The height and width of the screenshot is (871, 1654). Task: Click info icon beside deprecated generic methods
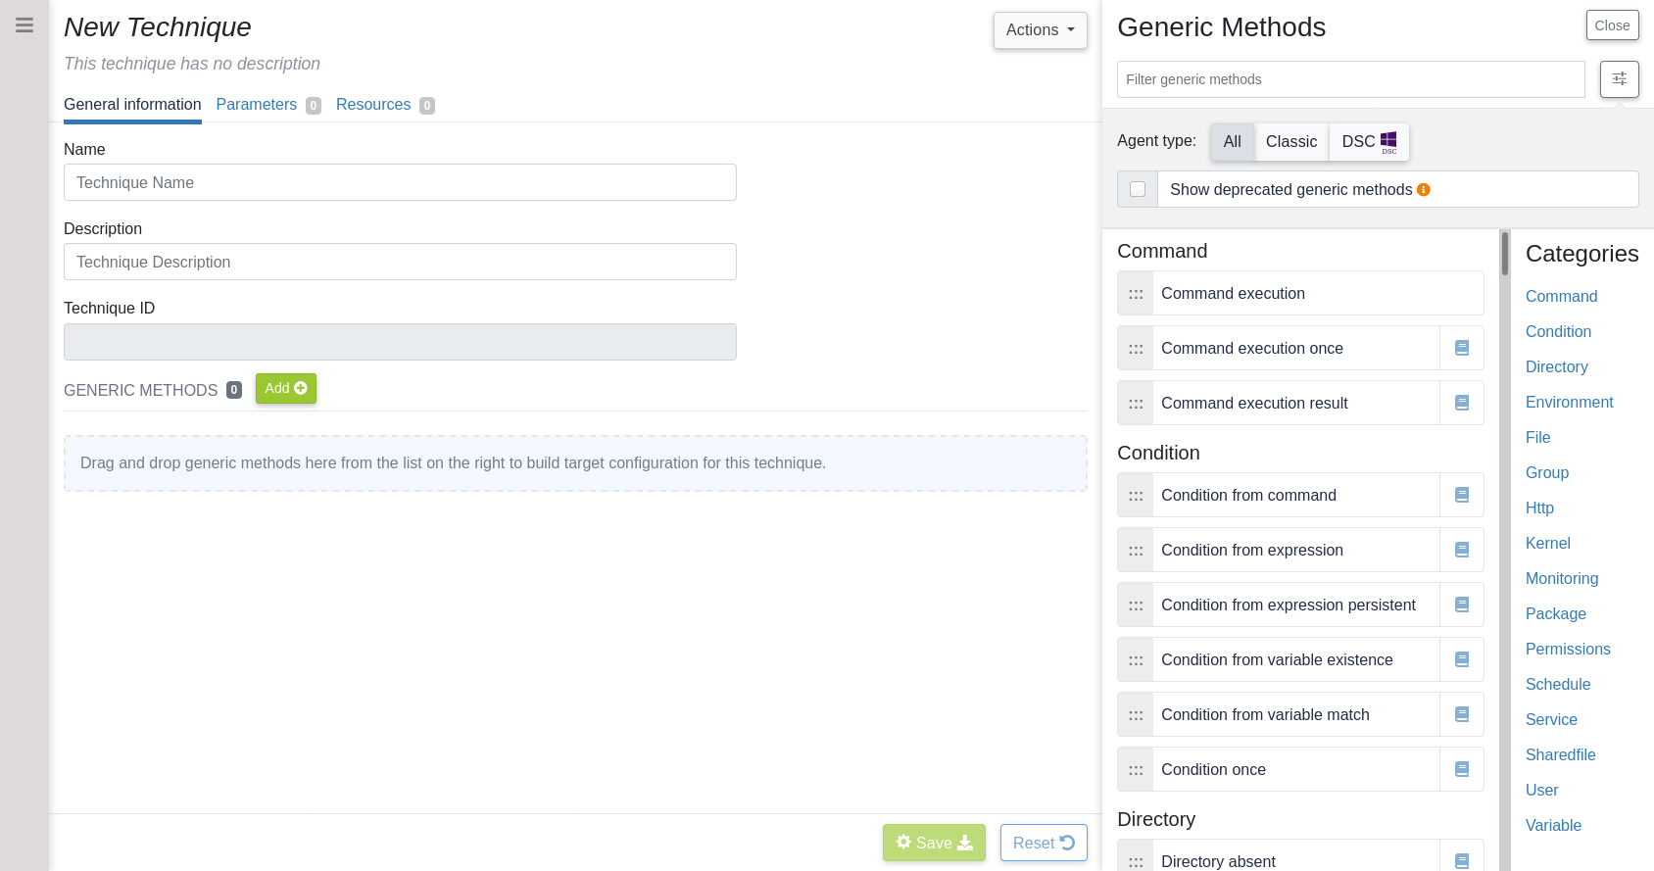point(1423,190)
